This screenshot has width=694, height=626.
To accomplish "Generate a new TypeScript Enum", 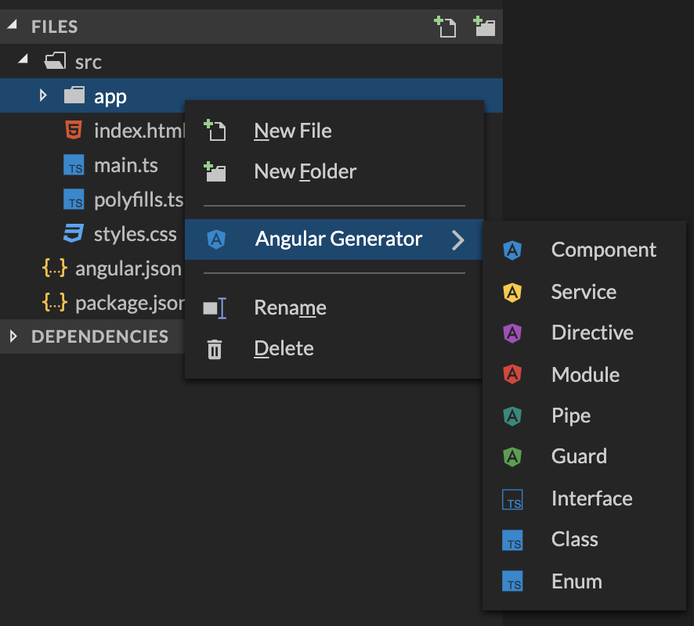I will tap(584, 581).
